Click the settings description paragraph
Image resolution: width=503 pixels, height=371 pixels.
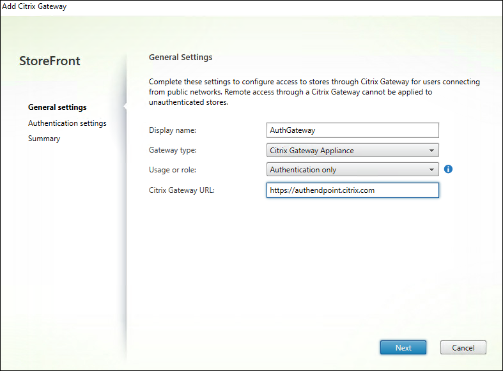[314, 92]
